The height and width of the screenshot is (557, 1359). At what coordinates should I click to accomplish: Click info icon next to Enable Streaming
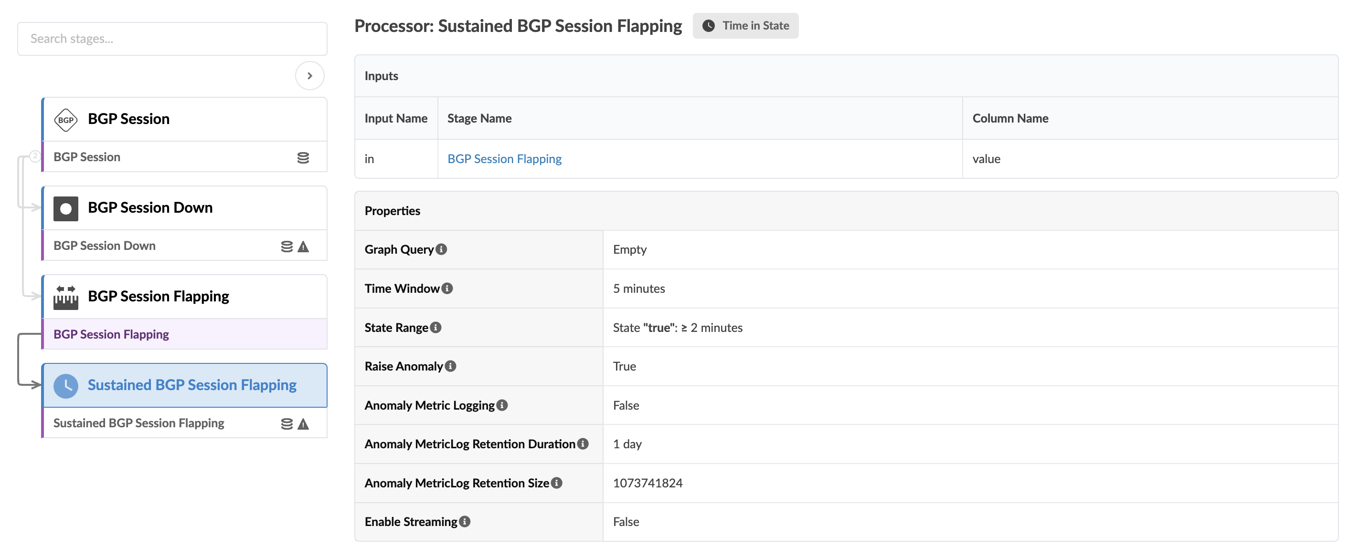[464, 521]
